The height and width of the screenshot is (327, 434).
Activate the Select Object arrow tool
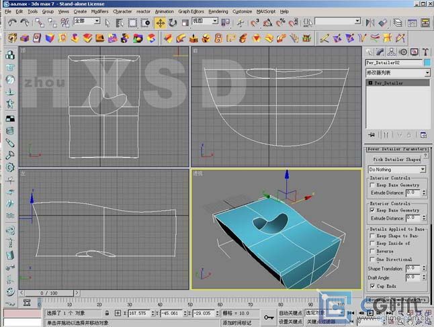click(x=107, y=23)
